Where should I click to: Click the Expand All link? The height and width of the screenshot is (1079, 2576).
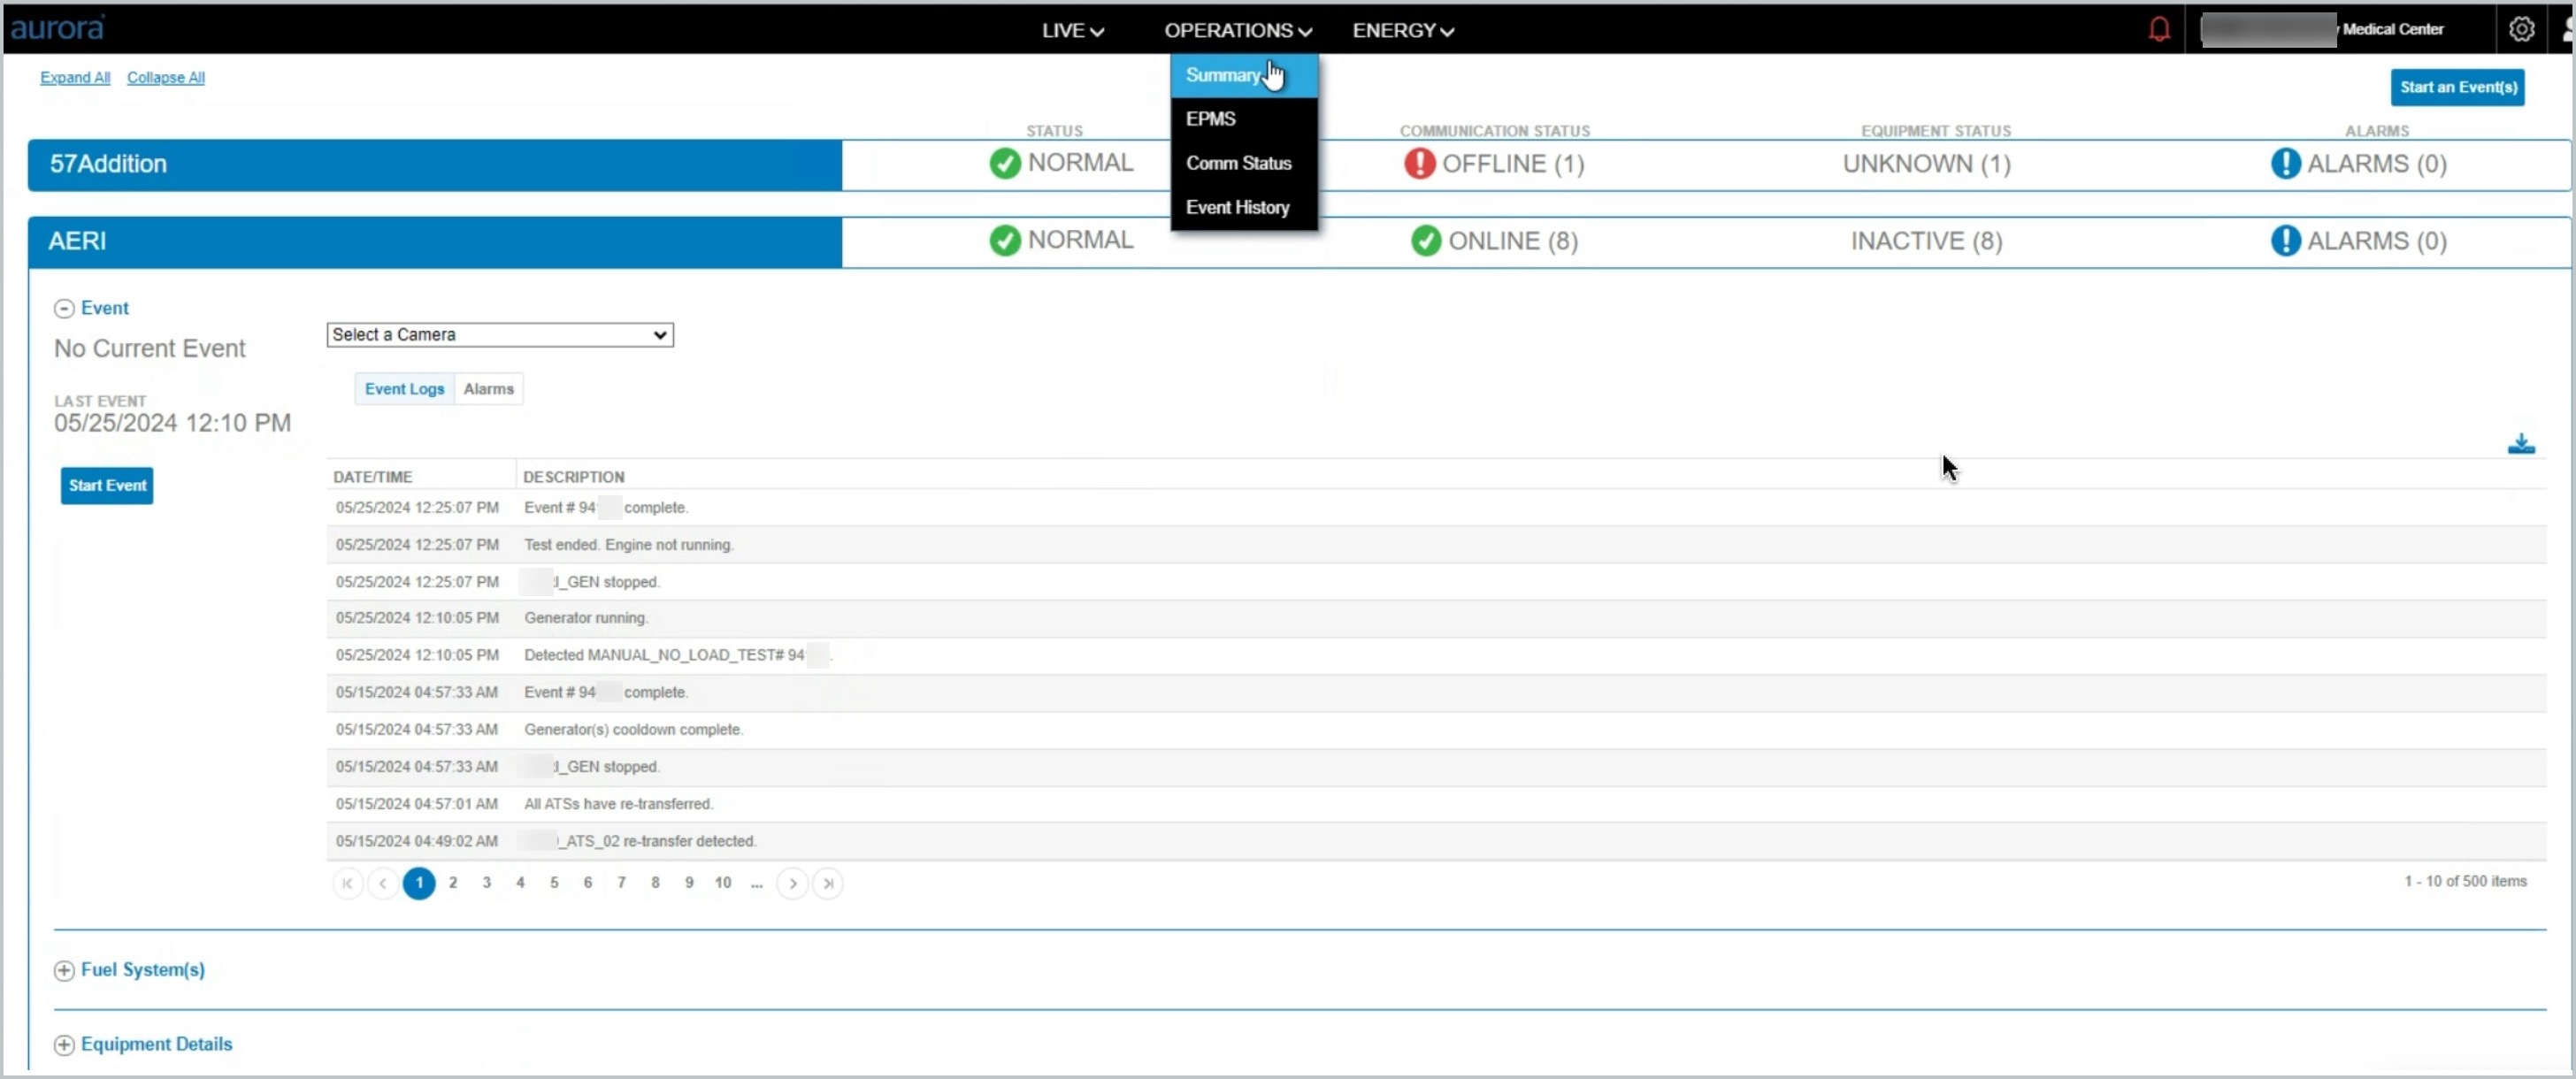(75, 78)
